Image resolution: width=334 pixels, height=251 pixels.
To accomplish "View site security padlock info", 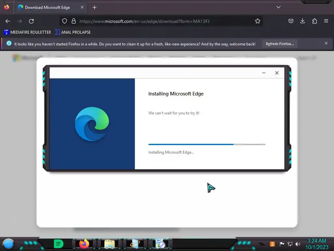I will (74, 21).
